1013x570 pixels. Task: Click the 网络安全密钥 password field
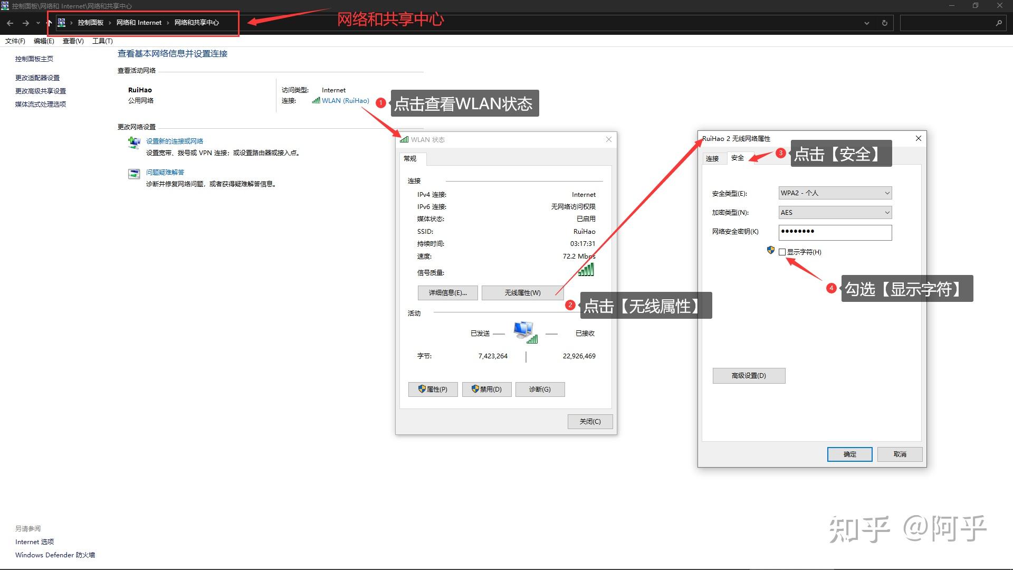click(835, 232)
